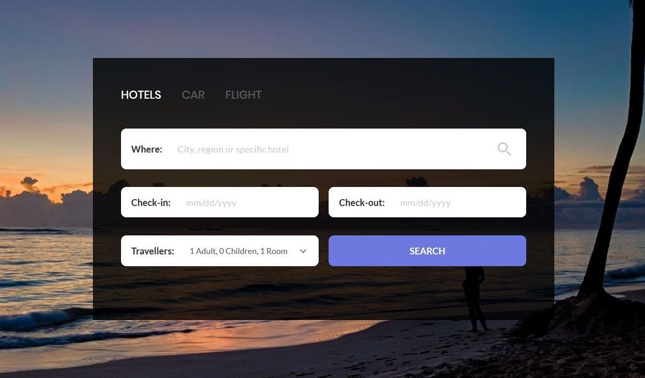Screen dimensions: 645x378
Task: Click the purple SEARCH button
Action: (x=427, y=251)
